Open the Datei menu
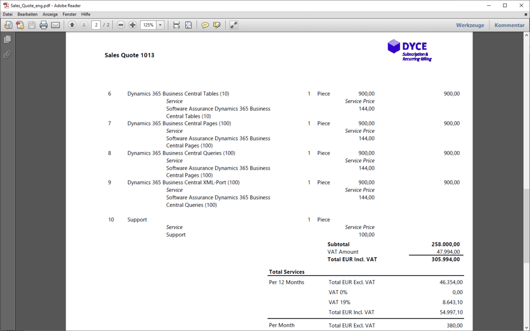This screenshot has height=331, width=530. (x=8, y=14)
